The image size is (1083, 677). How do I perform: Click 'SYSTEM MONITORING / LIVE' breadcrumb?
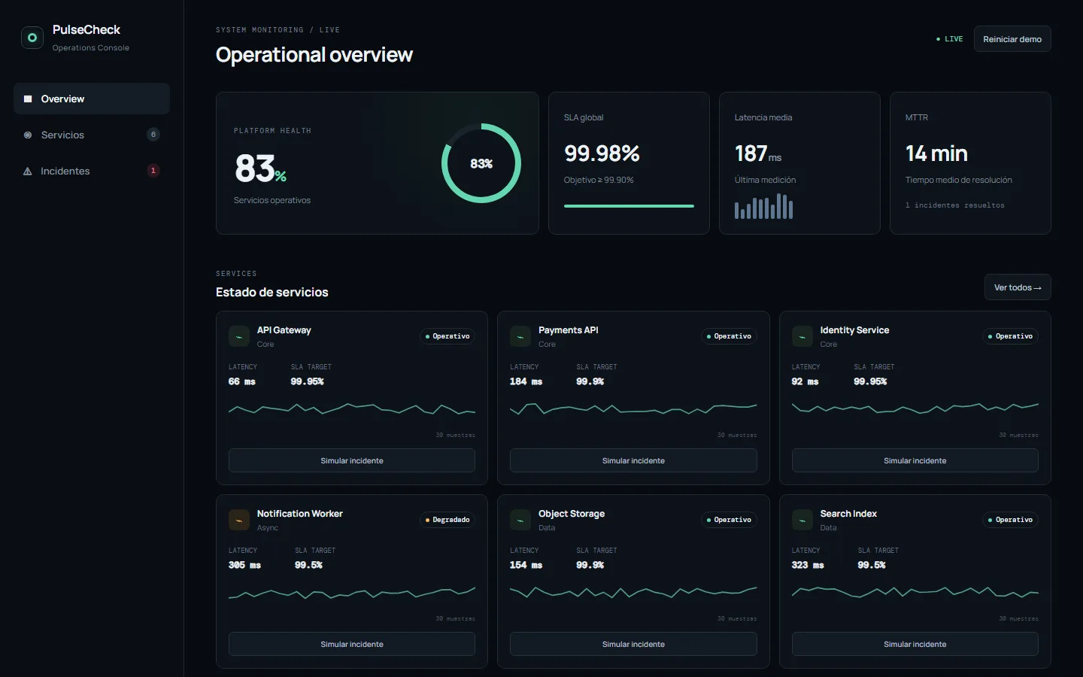(x=278, y=30)
